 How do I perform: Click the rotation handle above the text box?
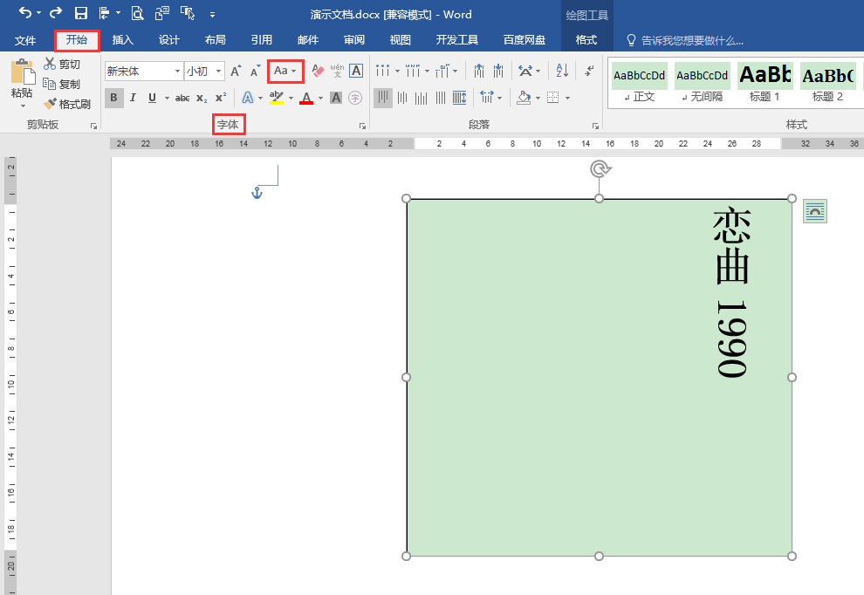pyautogui.click(x=600, y=168)
